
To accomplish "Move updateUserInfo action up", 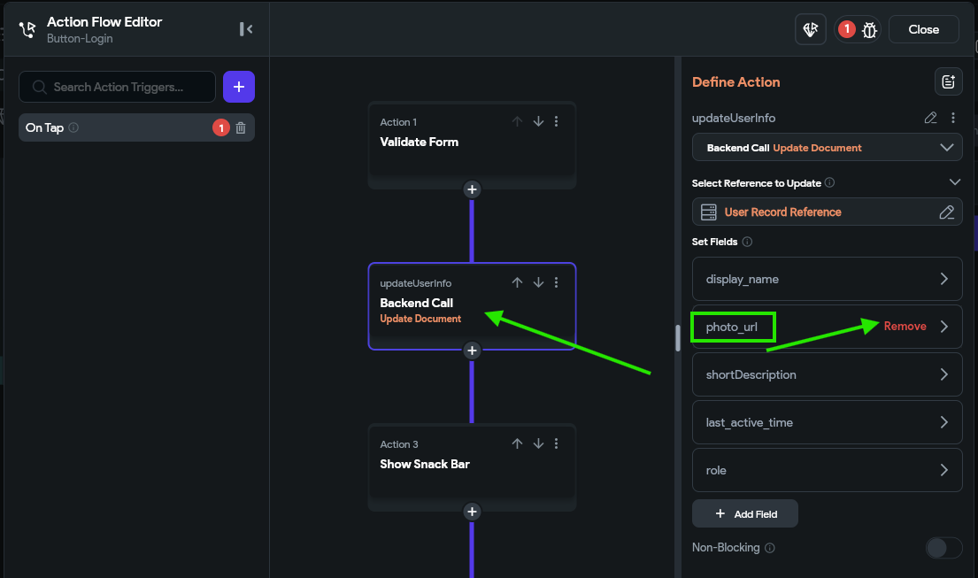I will pyautogui.click(x=517, y=282).
